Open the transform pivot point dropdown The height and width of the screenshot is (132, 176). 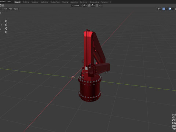[x=85, y=5]
